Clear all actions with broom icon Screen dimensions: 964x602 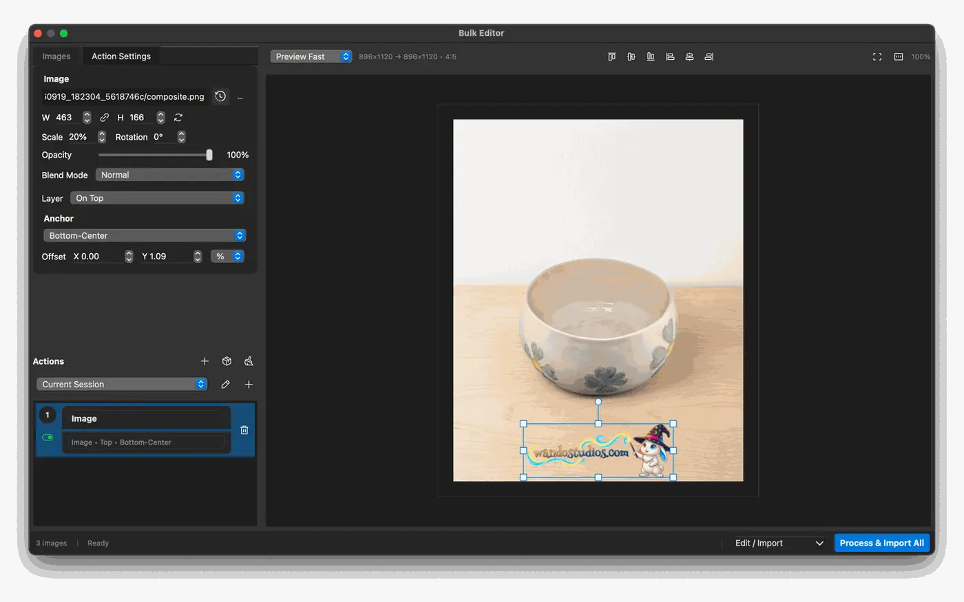pos(249,361)
